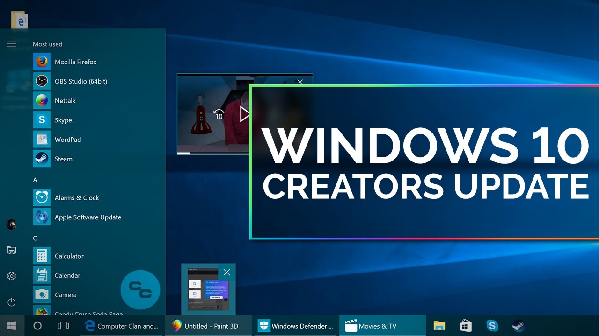Open File Explorer folder on taskbar
599x336 pixels.
pyautogui.click(x=439, y=326)
